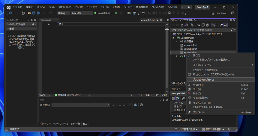Click the Toolbox search magnifier icon
258x136 pixels.
click(x=33, y=24)
